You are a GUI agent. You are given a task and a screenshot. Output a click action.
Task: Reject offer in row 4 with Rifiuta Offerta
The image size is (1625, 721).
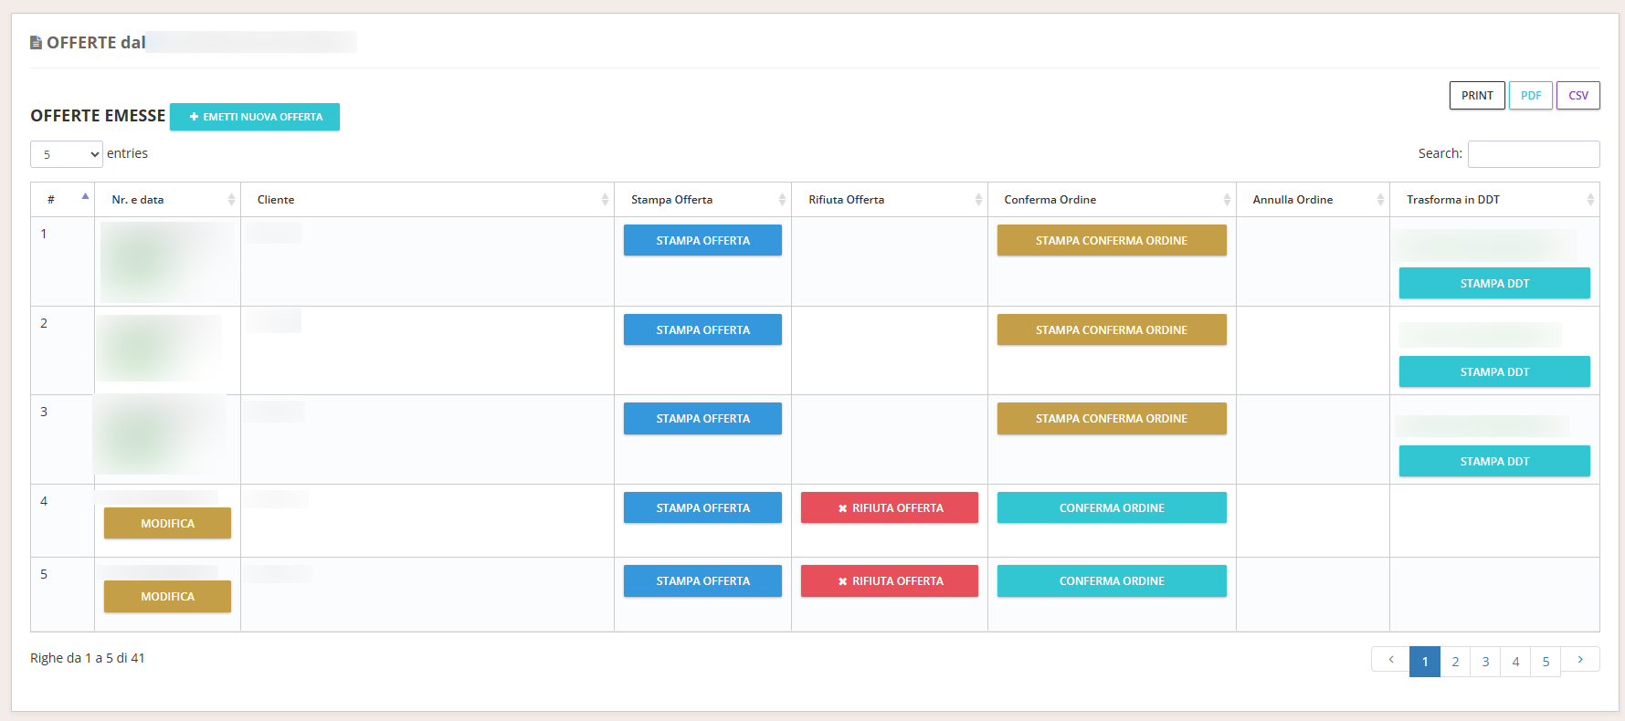pos(889,508)
